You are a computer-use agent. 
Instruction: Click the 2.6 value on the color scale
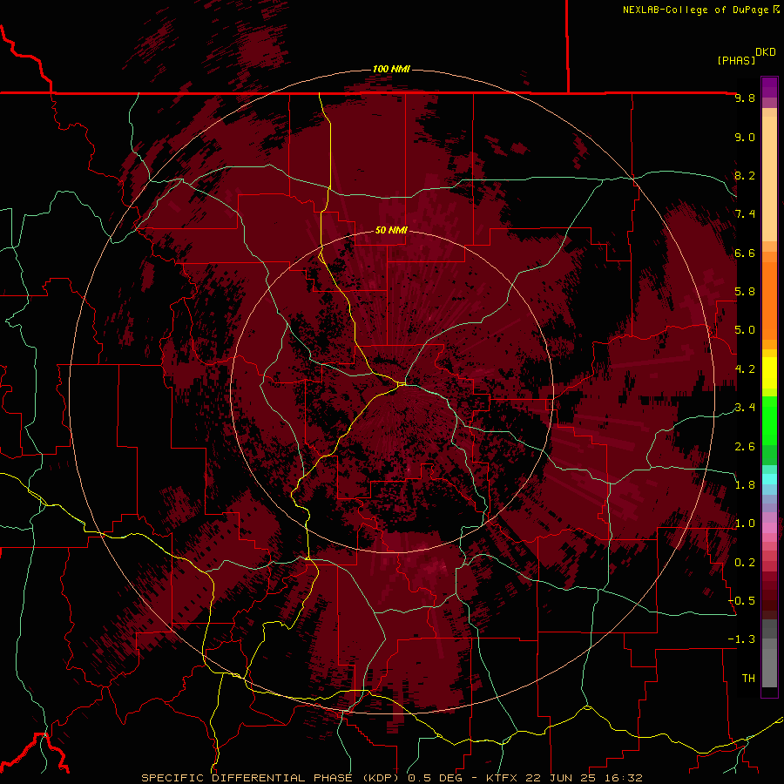click(x=745, y=447)
